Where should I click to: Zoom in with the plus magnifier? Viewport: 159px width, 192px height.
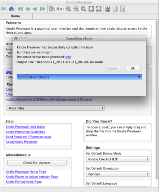(68, 9)
